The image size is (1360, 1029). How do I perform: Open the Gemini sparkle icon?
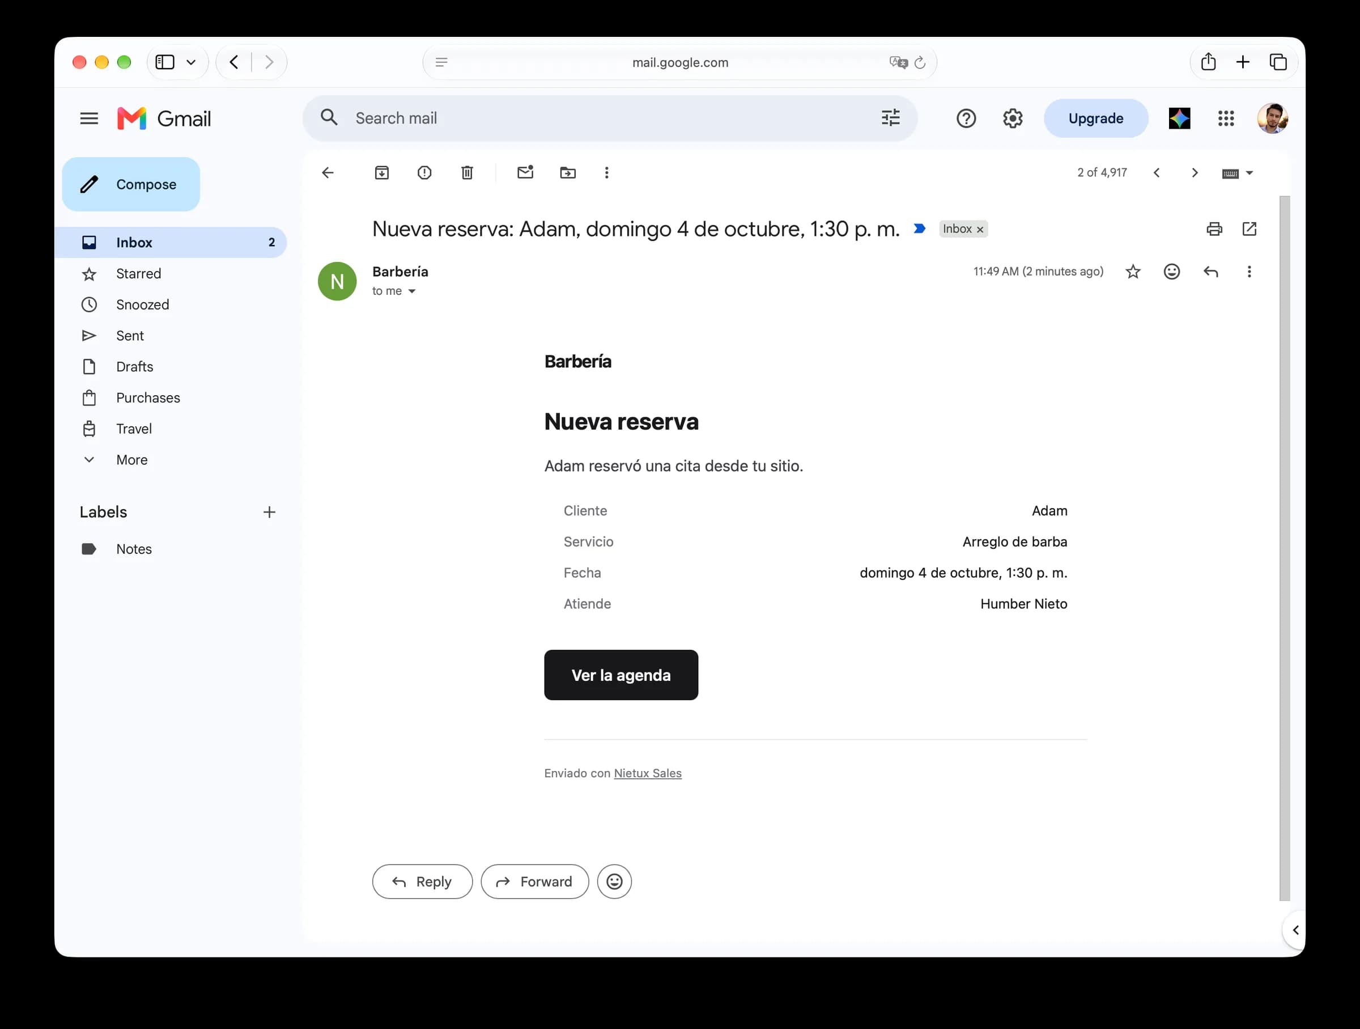pyautogui.click(x=1179, y=118)
